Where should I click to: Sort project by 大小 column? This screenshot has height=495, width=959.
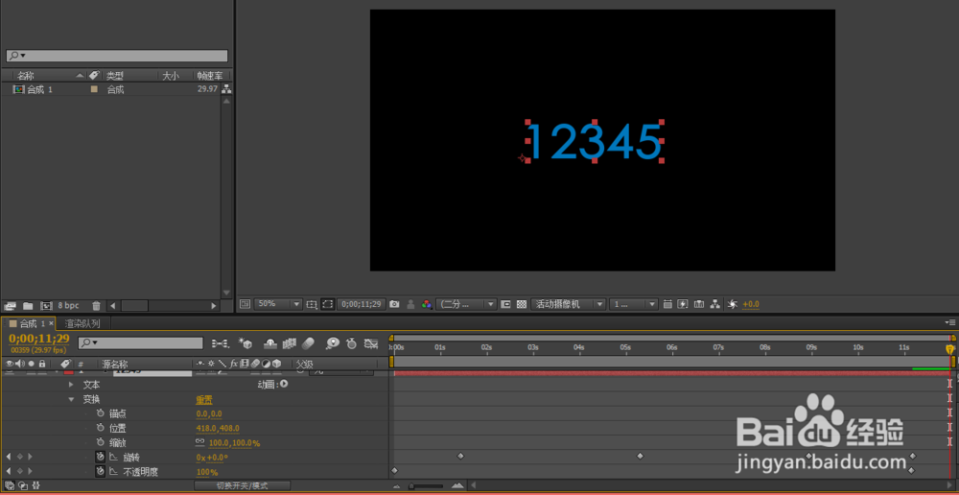pyautogui.click(x=170, y=76)
